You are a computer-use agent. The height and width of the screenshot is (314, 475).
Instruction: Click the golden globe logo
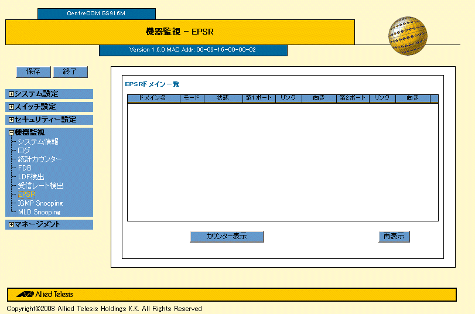(408, 36)
